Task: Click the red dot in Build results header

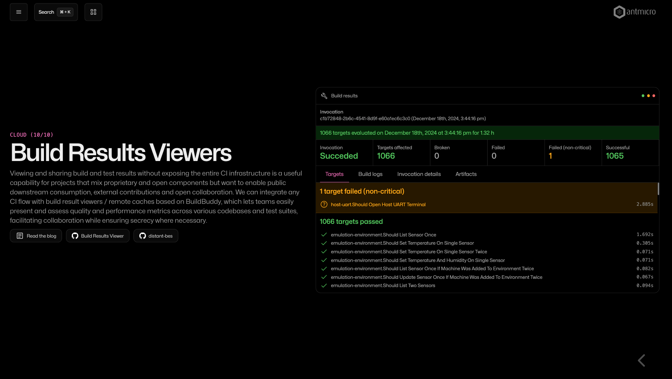Action: coord(654,96)
